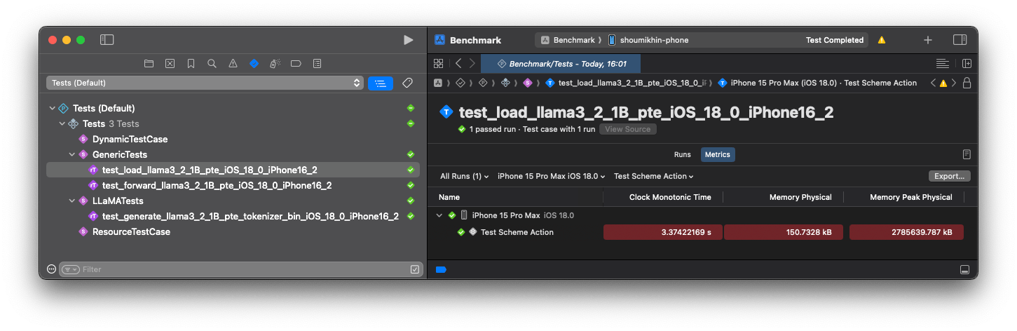Open the Tests (Default) test plan dropdown
The width and height of the screenshot is (1017, 331).
click(x=205, y=83)
